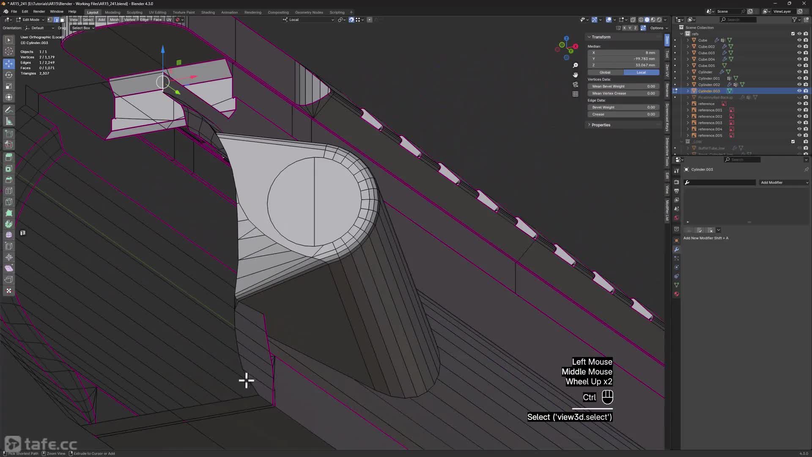Screen dimensions: 812x457
Task: Click the Outliner search field
Action: [738, 20]
